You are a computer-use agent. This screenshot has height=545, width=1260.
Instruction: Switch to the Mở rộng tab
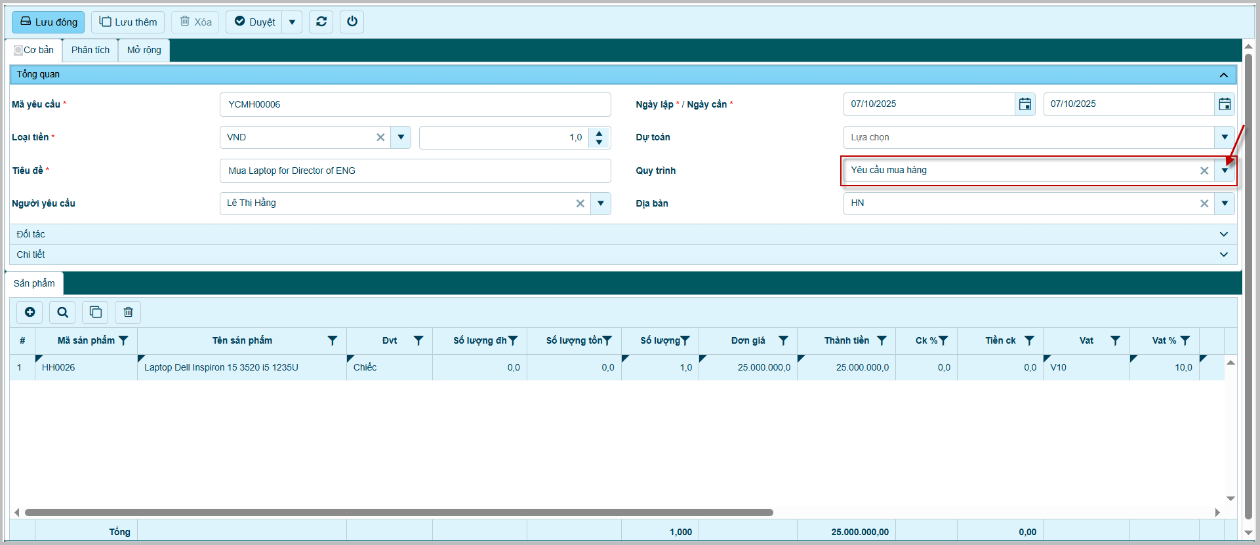[144, 50]
